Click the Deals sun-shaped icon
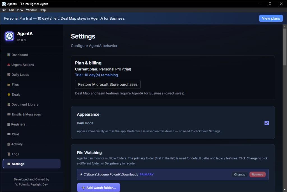Screen dimensions: 287x192 pyautogui.click(x=9, y=94)
